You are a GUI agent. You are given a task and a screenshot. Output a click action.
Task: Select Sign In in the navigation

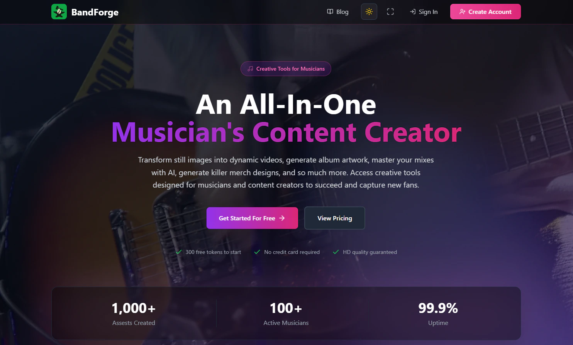click(424, 12)
